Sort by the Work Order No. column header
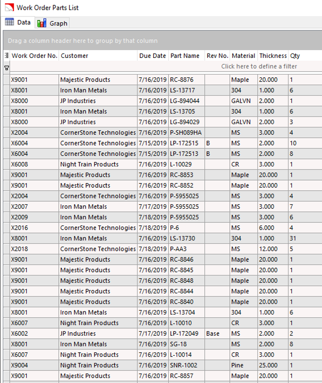This screenshot has width=322, height=383. click(x=35, y=55)
